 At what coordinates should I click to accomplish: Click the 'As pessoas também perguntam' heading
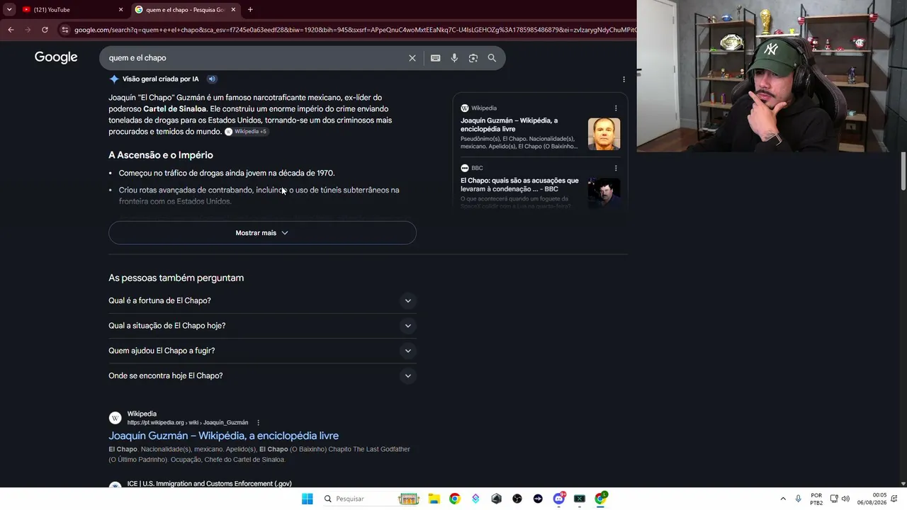click(176, 278)
